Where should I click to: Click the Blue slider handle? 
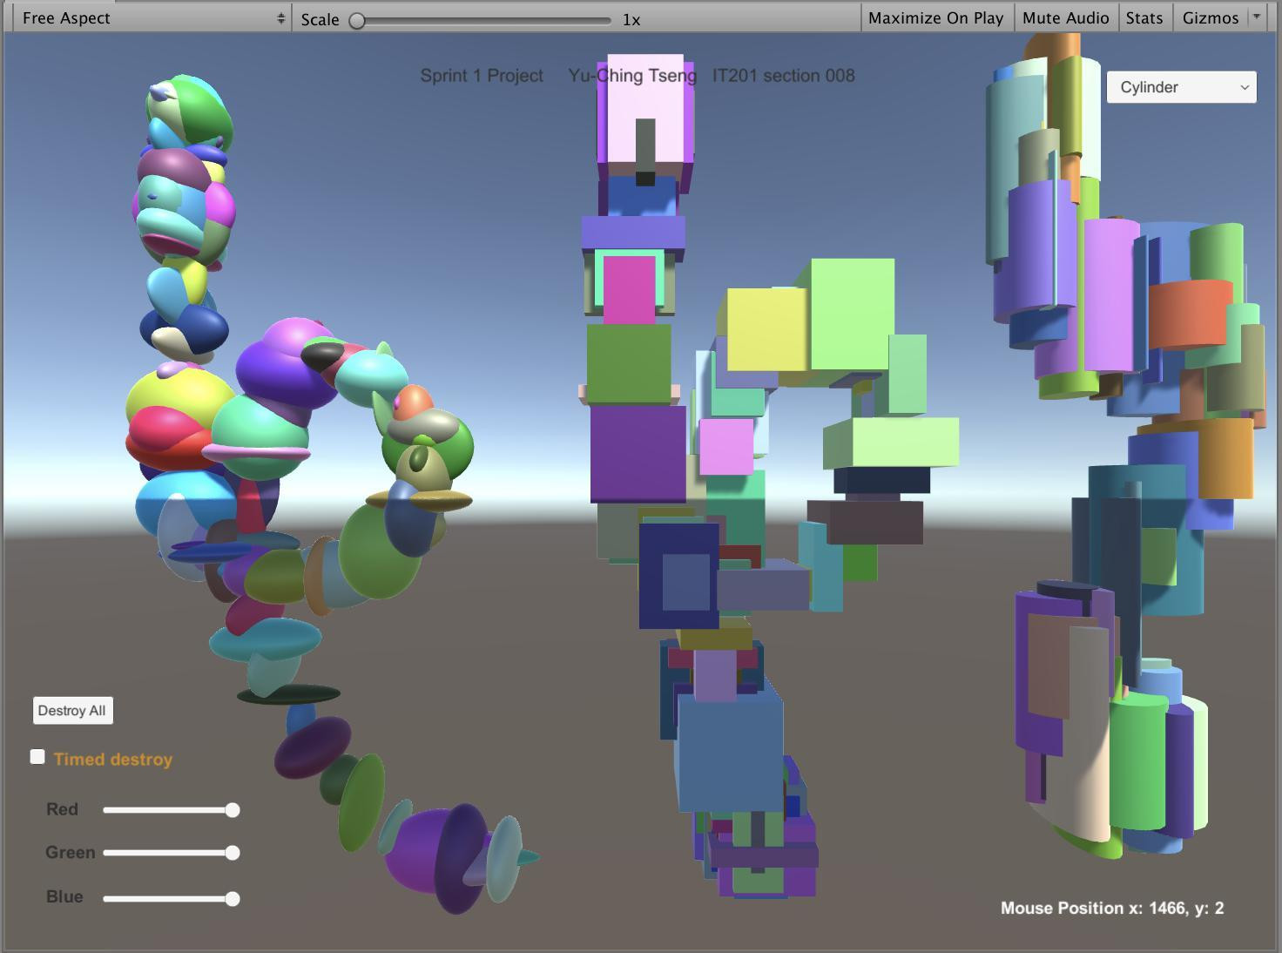233,896
